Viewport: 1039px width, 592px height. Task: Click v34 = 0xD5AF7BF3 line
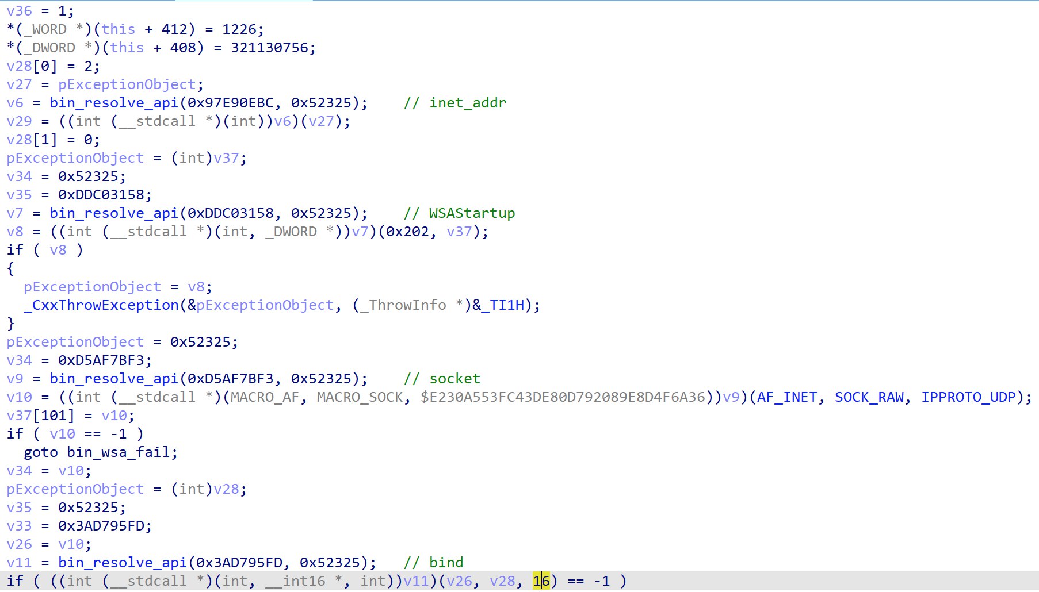pos(79,360)
